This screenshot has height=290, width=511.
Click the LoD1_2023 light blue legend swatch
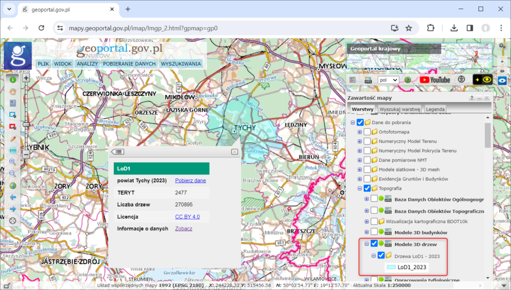(x=391, y=267)
